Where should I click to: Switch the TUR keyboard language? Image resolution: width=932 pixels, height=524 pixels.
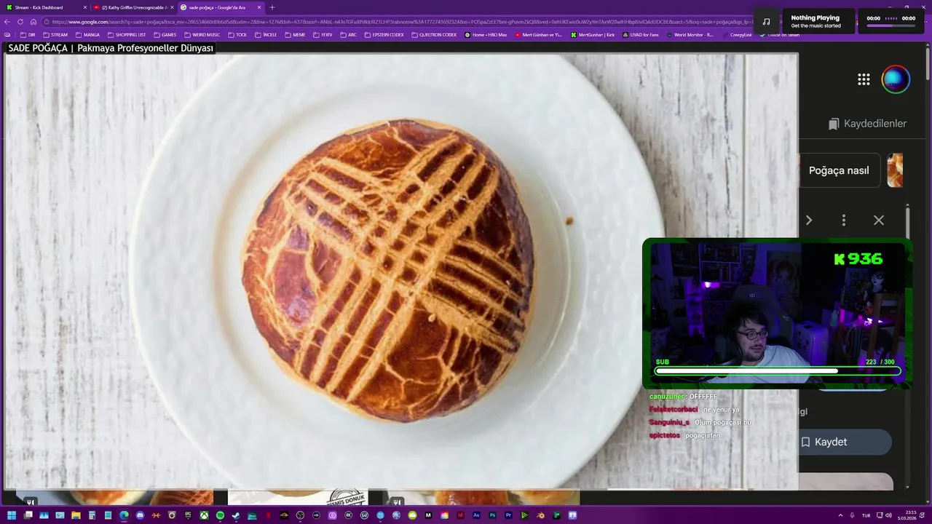[866, 515]
